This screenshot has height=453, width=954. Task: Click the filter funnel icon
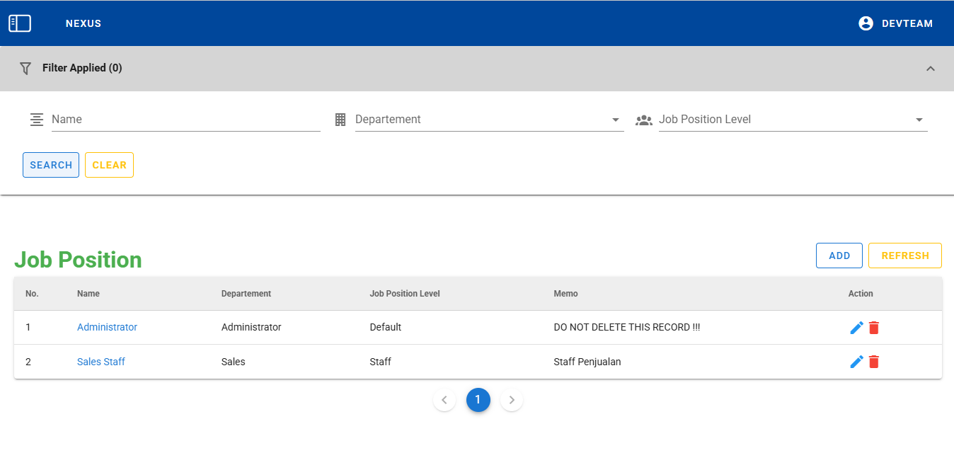coord(25,69)
